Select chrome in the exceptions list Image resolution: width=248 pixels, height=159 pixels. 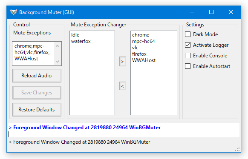point(141,35)
